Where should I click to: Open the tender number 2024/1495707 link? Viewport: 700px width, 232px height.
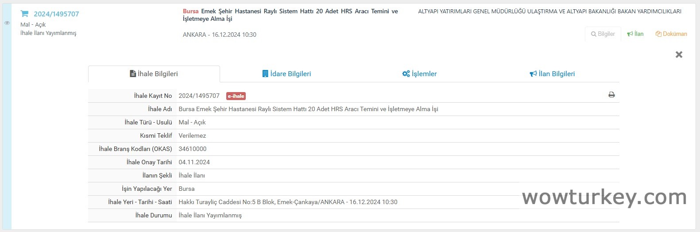56,14
